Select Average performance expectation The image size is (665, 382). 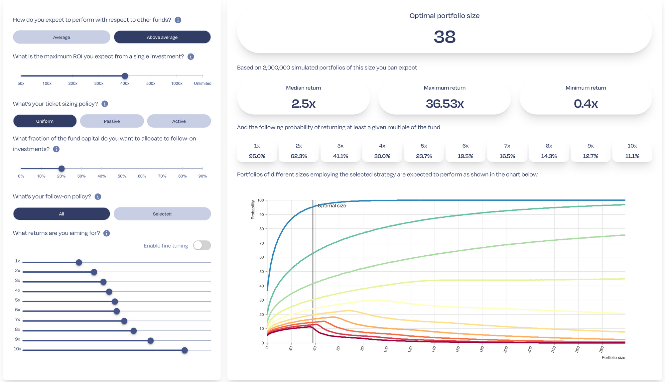coord(62,37)
